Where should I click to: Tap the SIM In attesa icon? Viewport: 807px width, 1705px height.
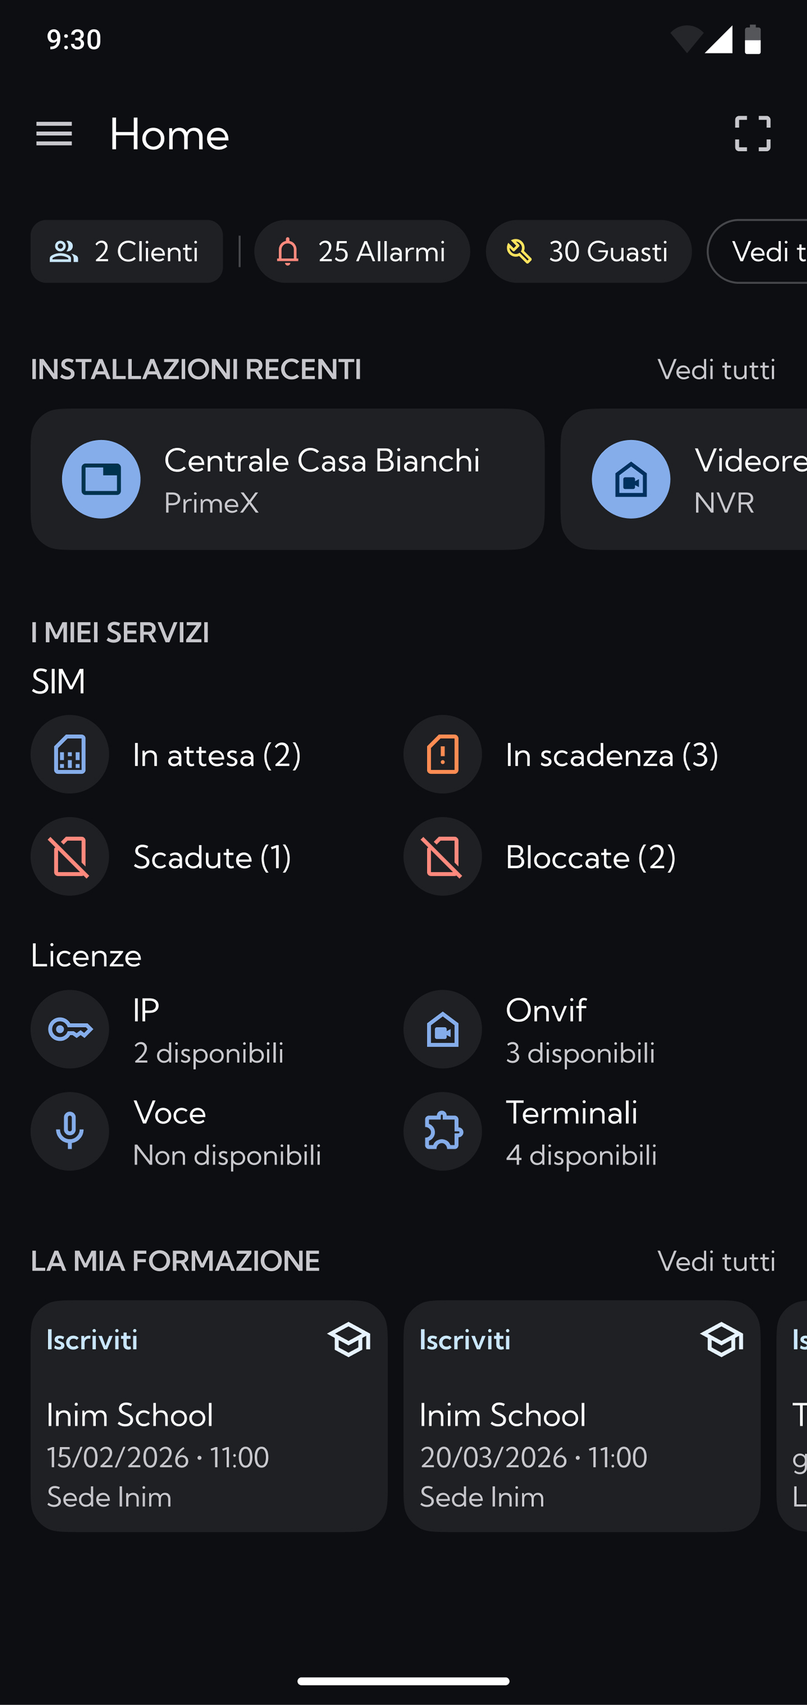pos(69,754)
